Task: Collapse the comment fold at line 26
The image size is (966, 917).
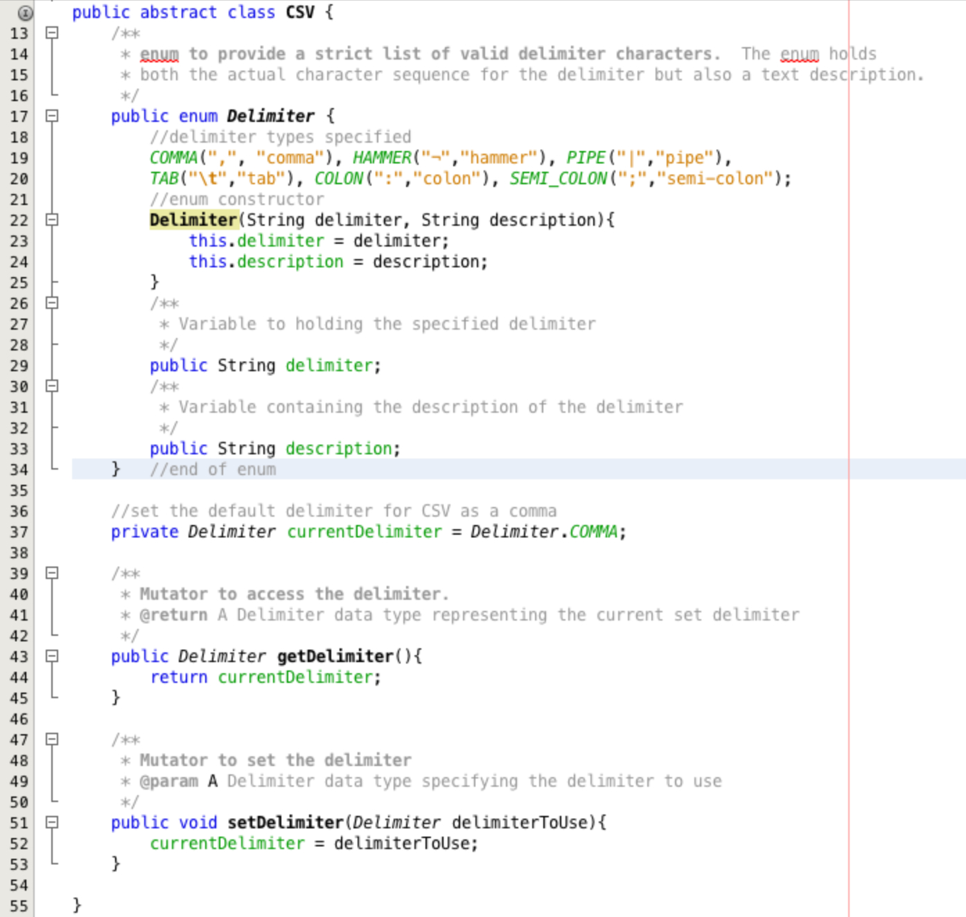Action: click(x=52, y=303)
